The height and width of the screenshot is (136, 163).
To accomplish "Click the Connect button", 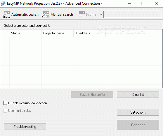I will [x=138, y=125].
